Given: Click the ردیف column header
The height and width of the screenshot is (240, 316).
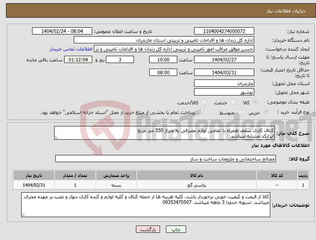Looking at the screenshot, I should click(x=303, y=175).
